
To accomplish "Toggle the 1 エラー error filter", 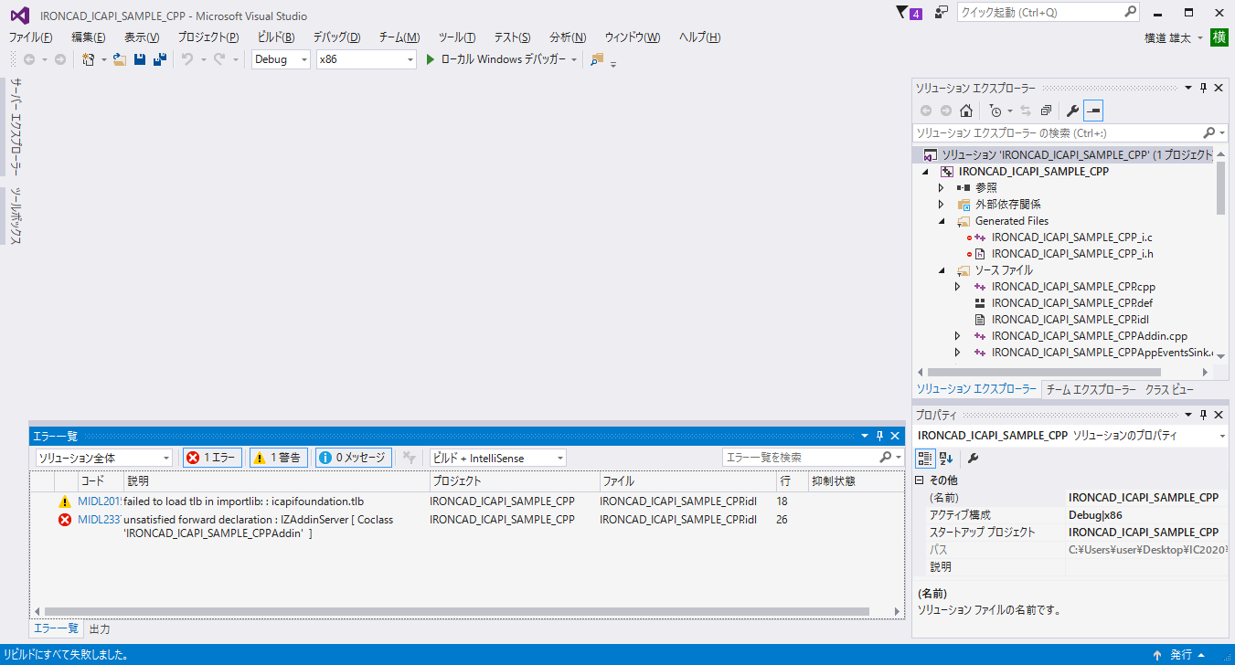I will coord(212,458).
